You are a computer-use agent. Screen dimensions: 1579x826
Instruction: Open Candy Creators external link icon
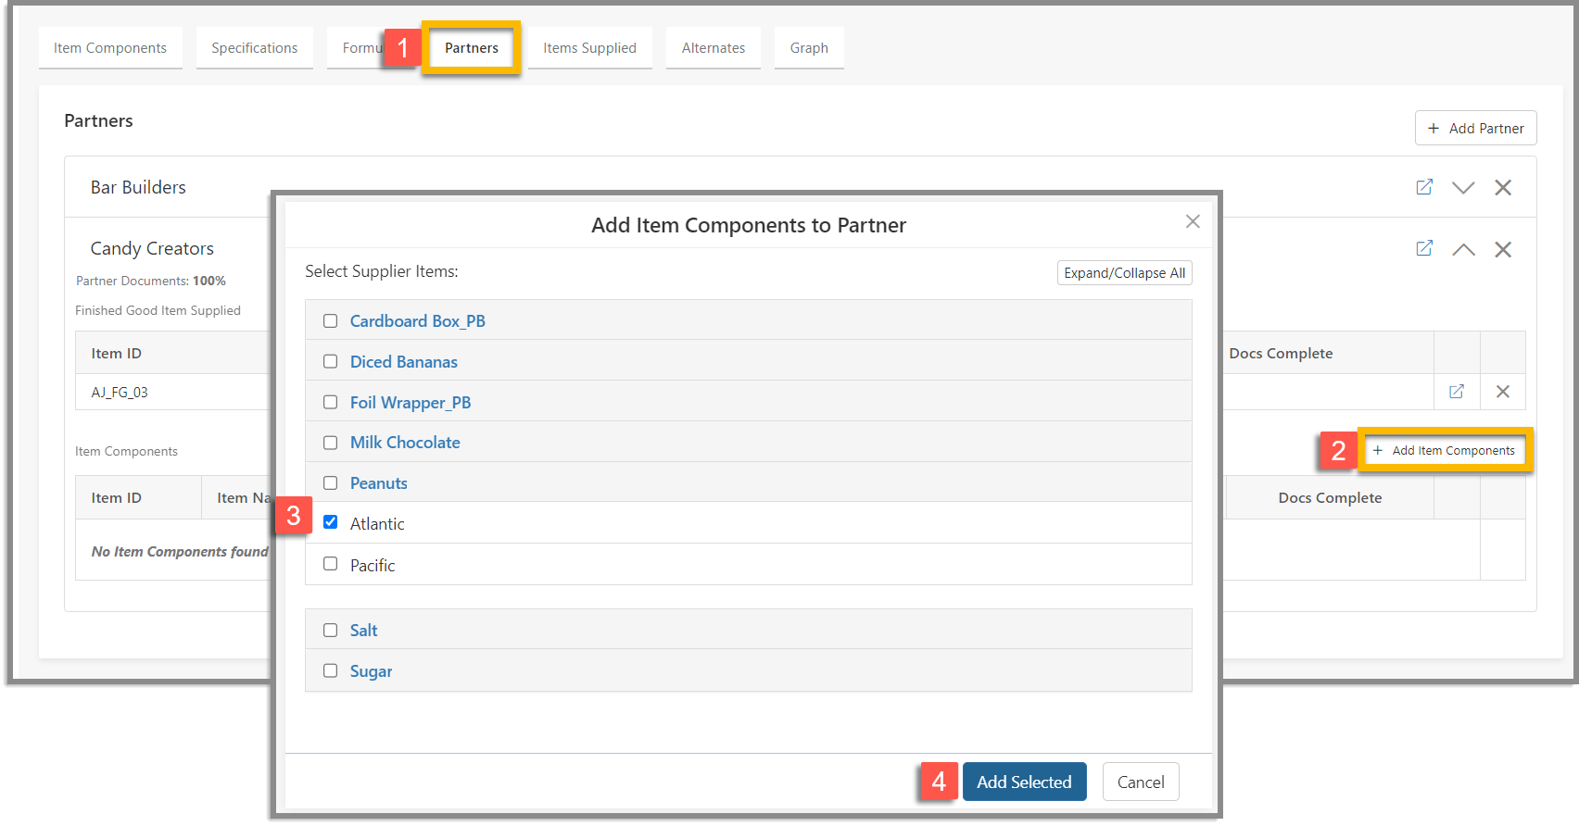coord(1424,248)
